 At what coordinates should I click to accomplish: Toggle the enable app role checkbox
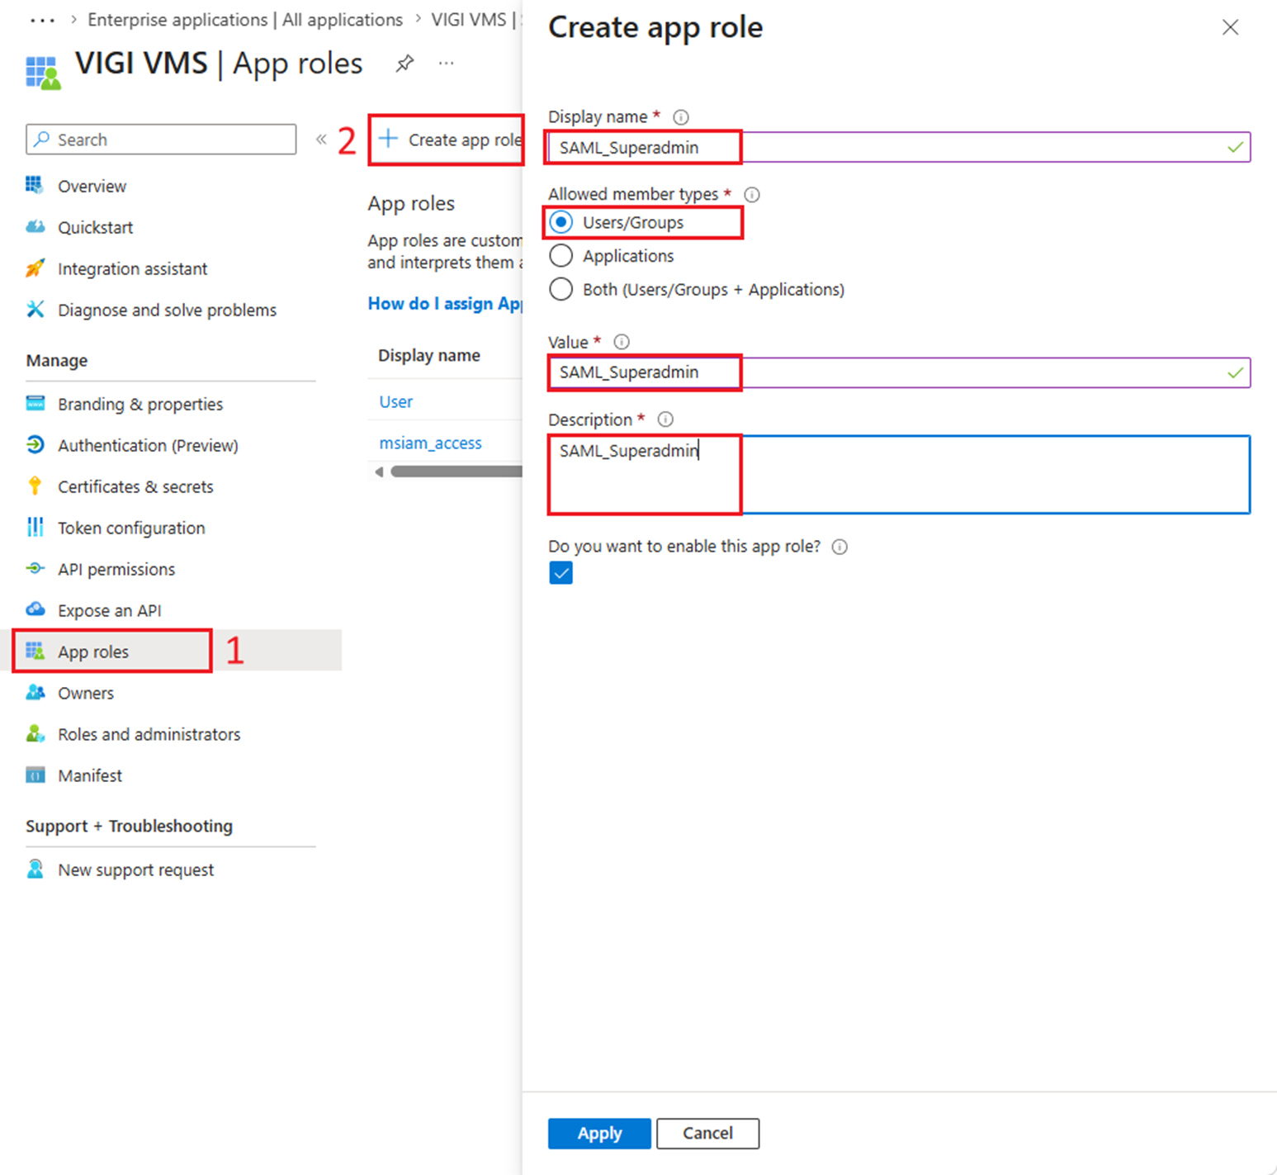(x=561, y=573)
